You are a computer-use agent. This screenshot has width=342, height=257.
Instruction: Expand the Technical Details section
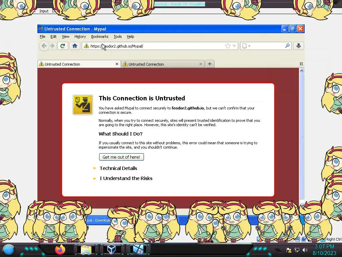(118, 168)
